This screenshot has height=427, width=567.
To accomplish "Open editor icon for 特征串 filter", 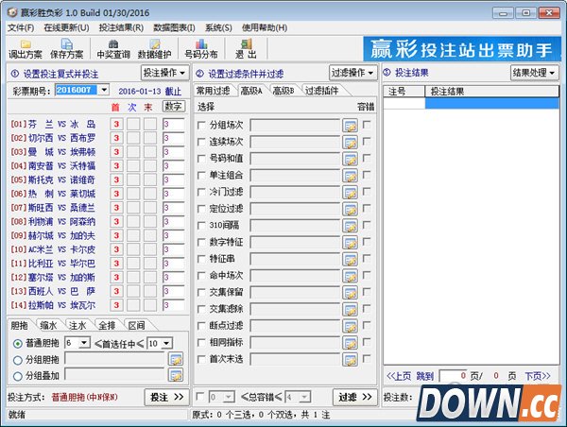I will tap(350, 260).
